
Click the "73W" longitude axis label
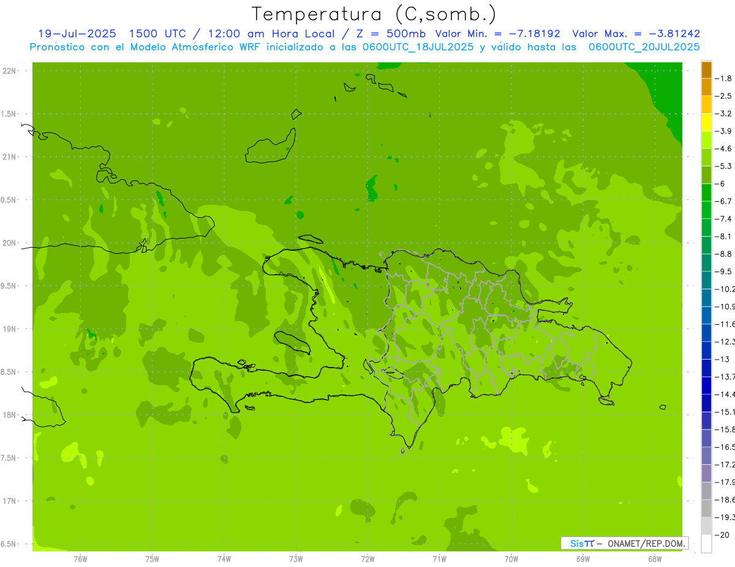[296, 558]
